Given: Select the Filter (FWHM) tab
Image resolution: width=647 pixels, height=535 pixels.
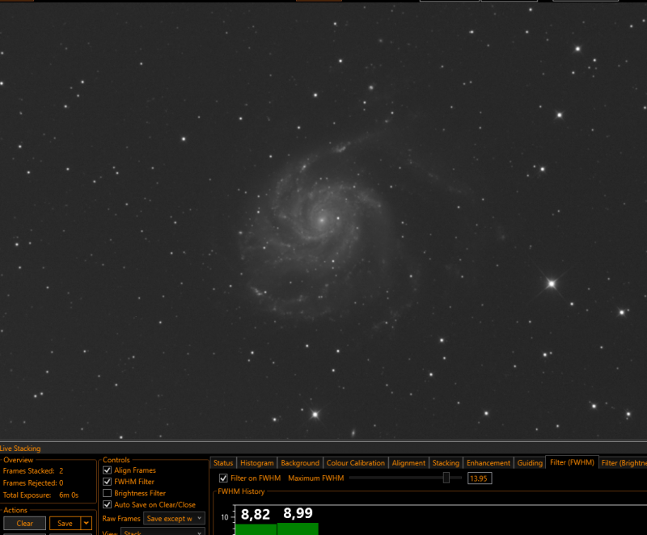Looking at the screenshot, I should [572, 462].
